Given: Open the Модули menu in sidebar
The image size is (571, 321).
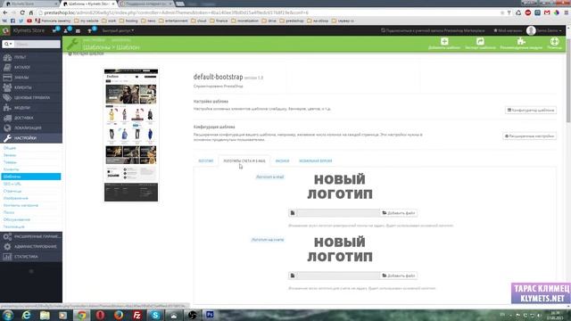Looking at the screenshot, I should (31, 108).
